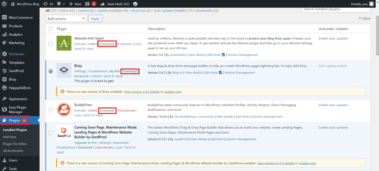This screenshot has width=379, height=171.
Task: Open Installed Plugins submenu item
Action: [15, 130]
